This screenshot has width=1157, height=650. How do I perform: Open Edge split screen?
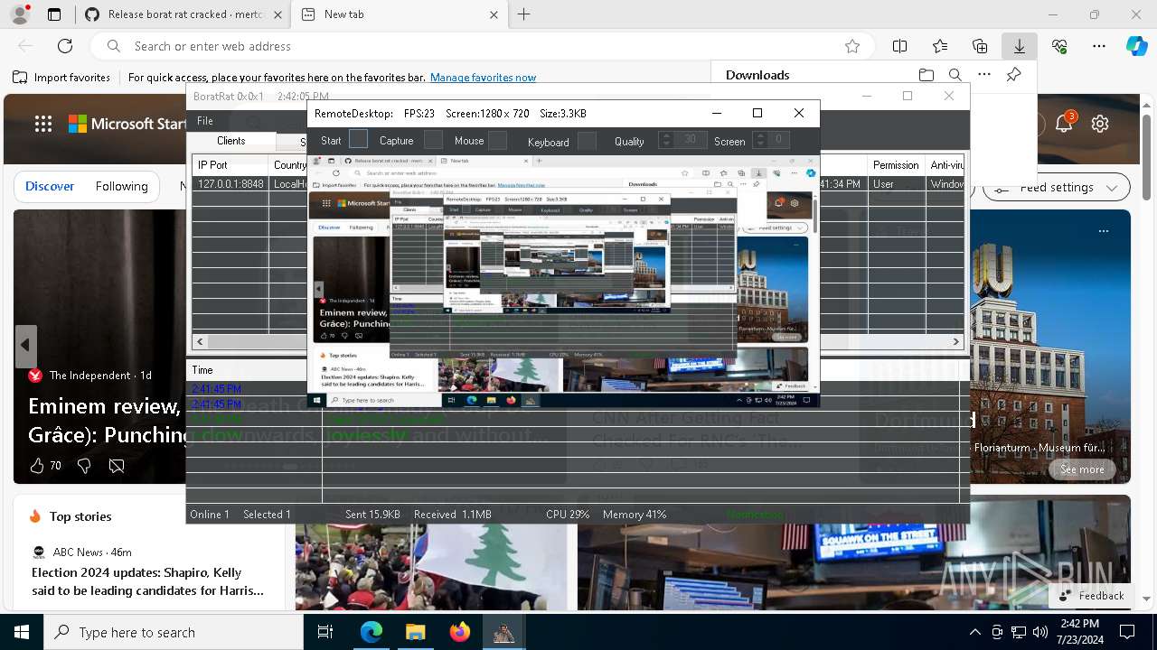899,46
